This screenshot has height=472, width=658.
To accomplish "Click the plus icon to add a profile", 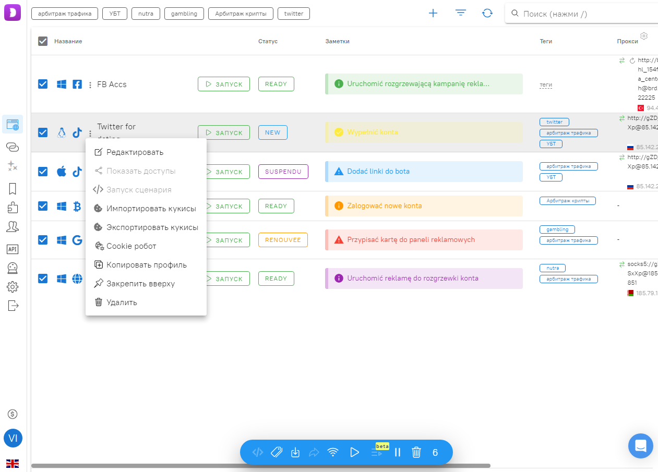I will click(433, 14).
